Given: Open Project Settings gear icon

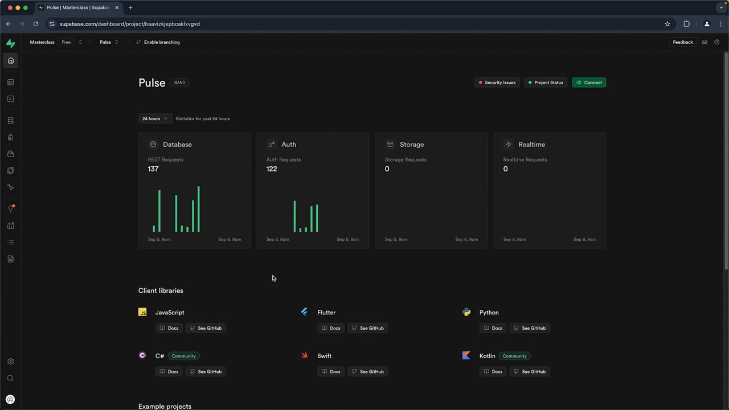Looking at the screenshot, I should click(x=10, y=362).
